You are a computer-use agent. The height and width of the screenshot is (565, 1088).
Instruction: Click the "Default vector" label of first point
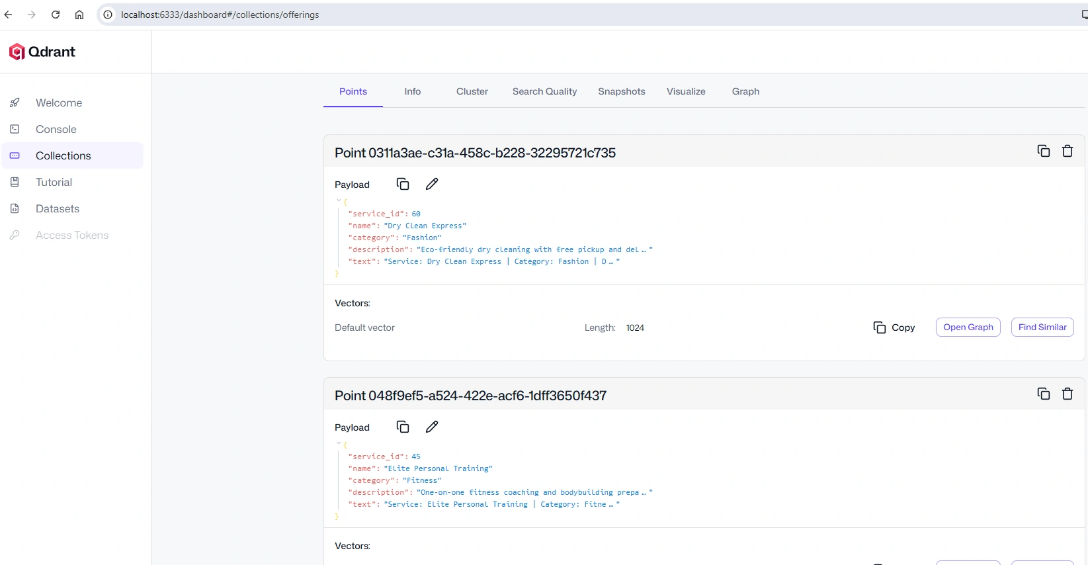point(364,327)
